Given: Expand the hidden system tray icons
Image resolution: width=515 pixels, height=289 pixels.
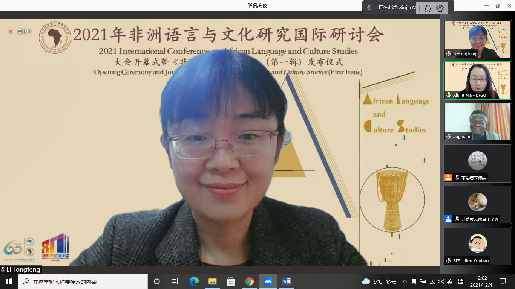Looking at the screenshot, I should coord(405,281).
